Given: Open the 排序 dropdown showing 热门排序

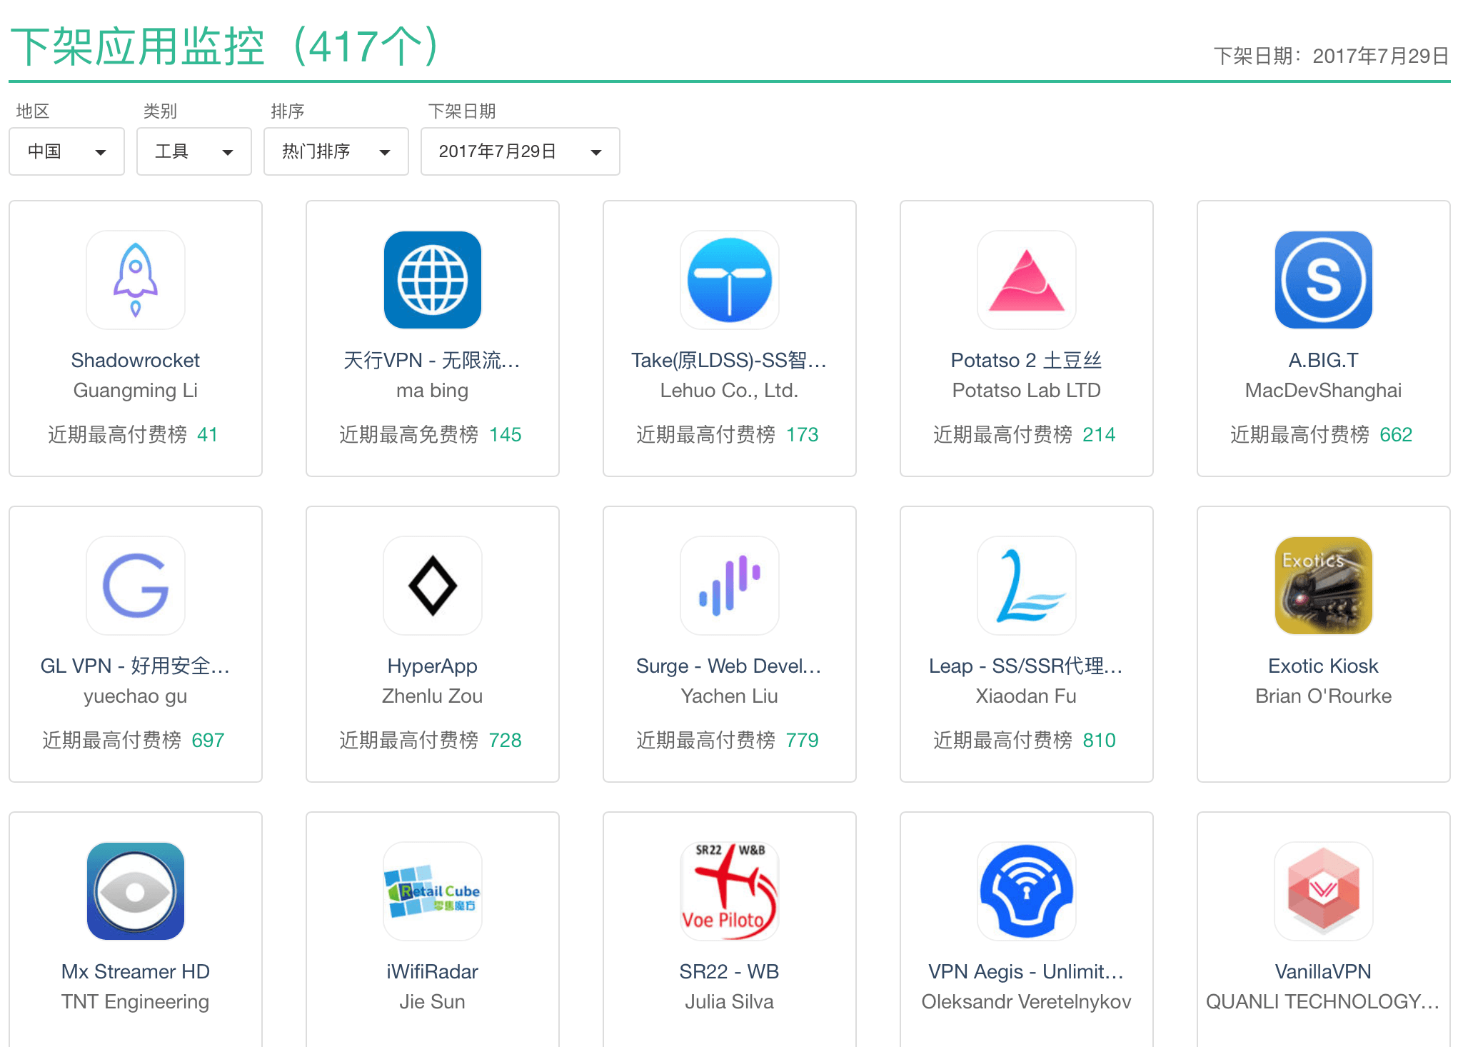Looking at the screenshot, I should [x=336, y=151].
